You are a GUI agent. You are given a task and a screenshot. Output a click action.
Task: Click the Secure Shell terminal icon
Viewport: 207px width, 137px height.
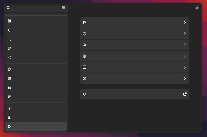[x=85, y=67]
